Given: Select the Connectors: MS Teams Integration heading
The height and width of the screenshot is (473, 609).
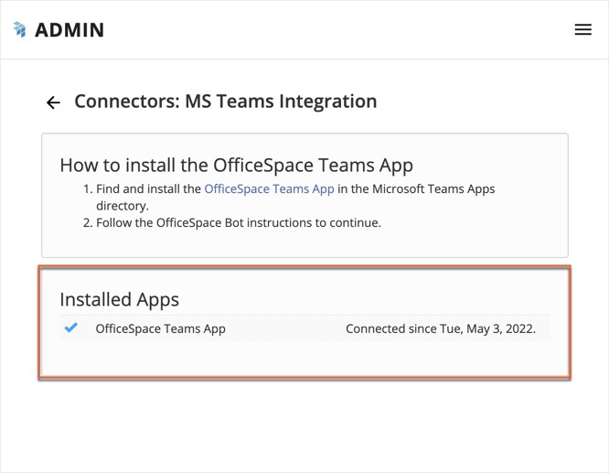Looking at the screenshot, I should point(226,102).
